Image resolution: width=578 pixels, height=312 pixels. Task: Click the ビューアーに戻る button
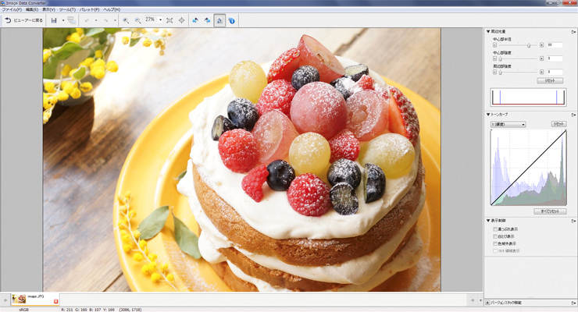(23, 19)
